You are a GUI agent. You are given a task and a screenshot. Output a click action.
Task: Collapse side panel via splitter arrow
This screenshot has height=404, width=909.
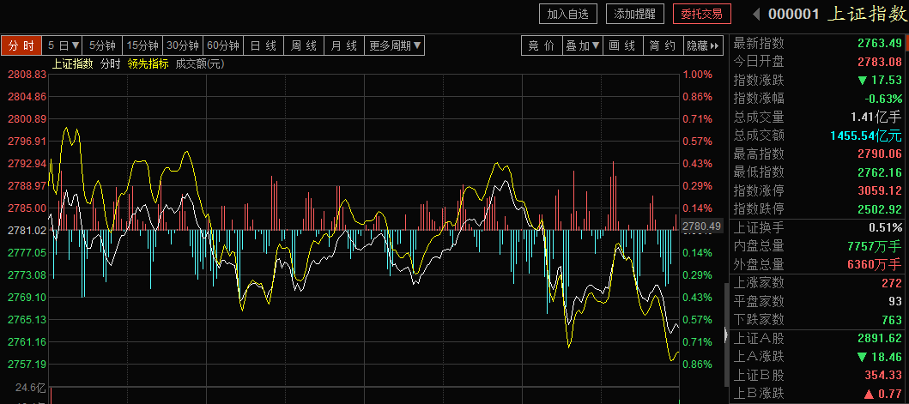(726, 335)
